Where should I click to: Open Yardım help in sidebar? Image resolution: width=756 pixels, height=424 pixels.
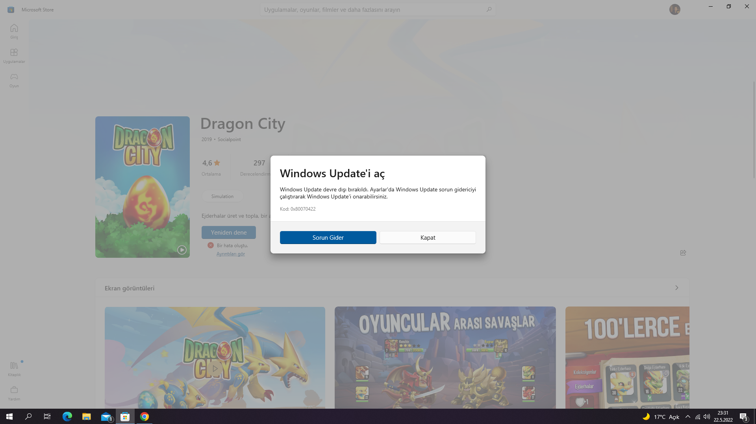click(x=14, y=393)
